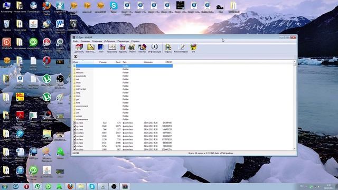Click the up-one-level icon below the toolbar
Viewport: 338px width, 190px height.
click(76, 56)
